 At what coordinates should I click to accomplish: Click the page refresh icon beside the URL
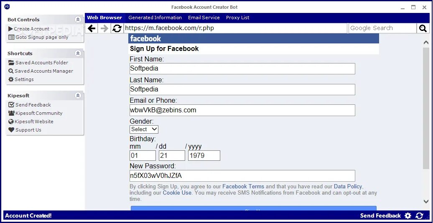pos(117,28)
